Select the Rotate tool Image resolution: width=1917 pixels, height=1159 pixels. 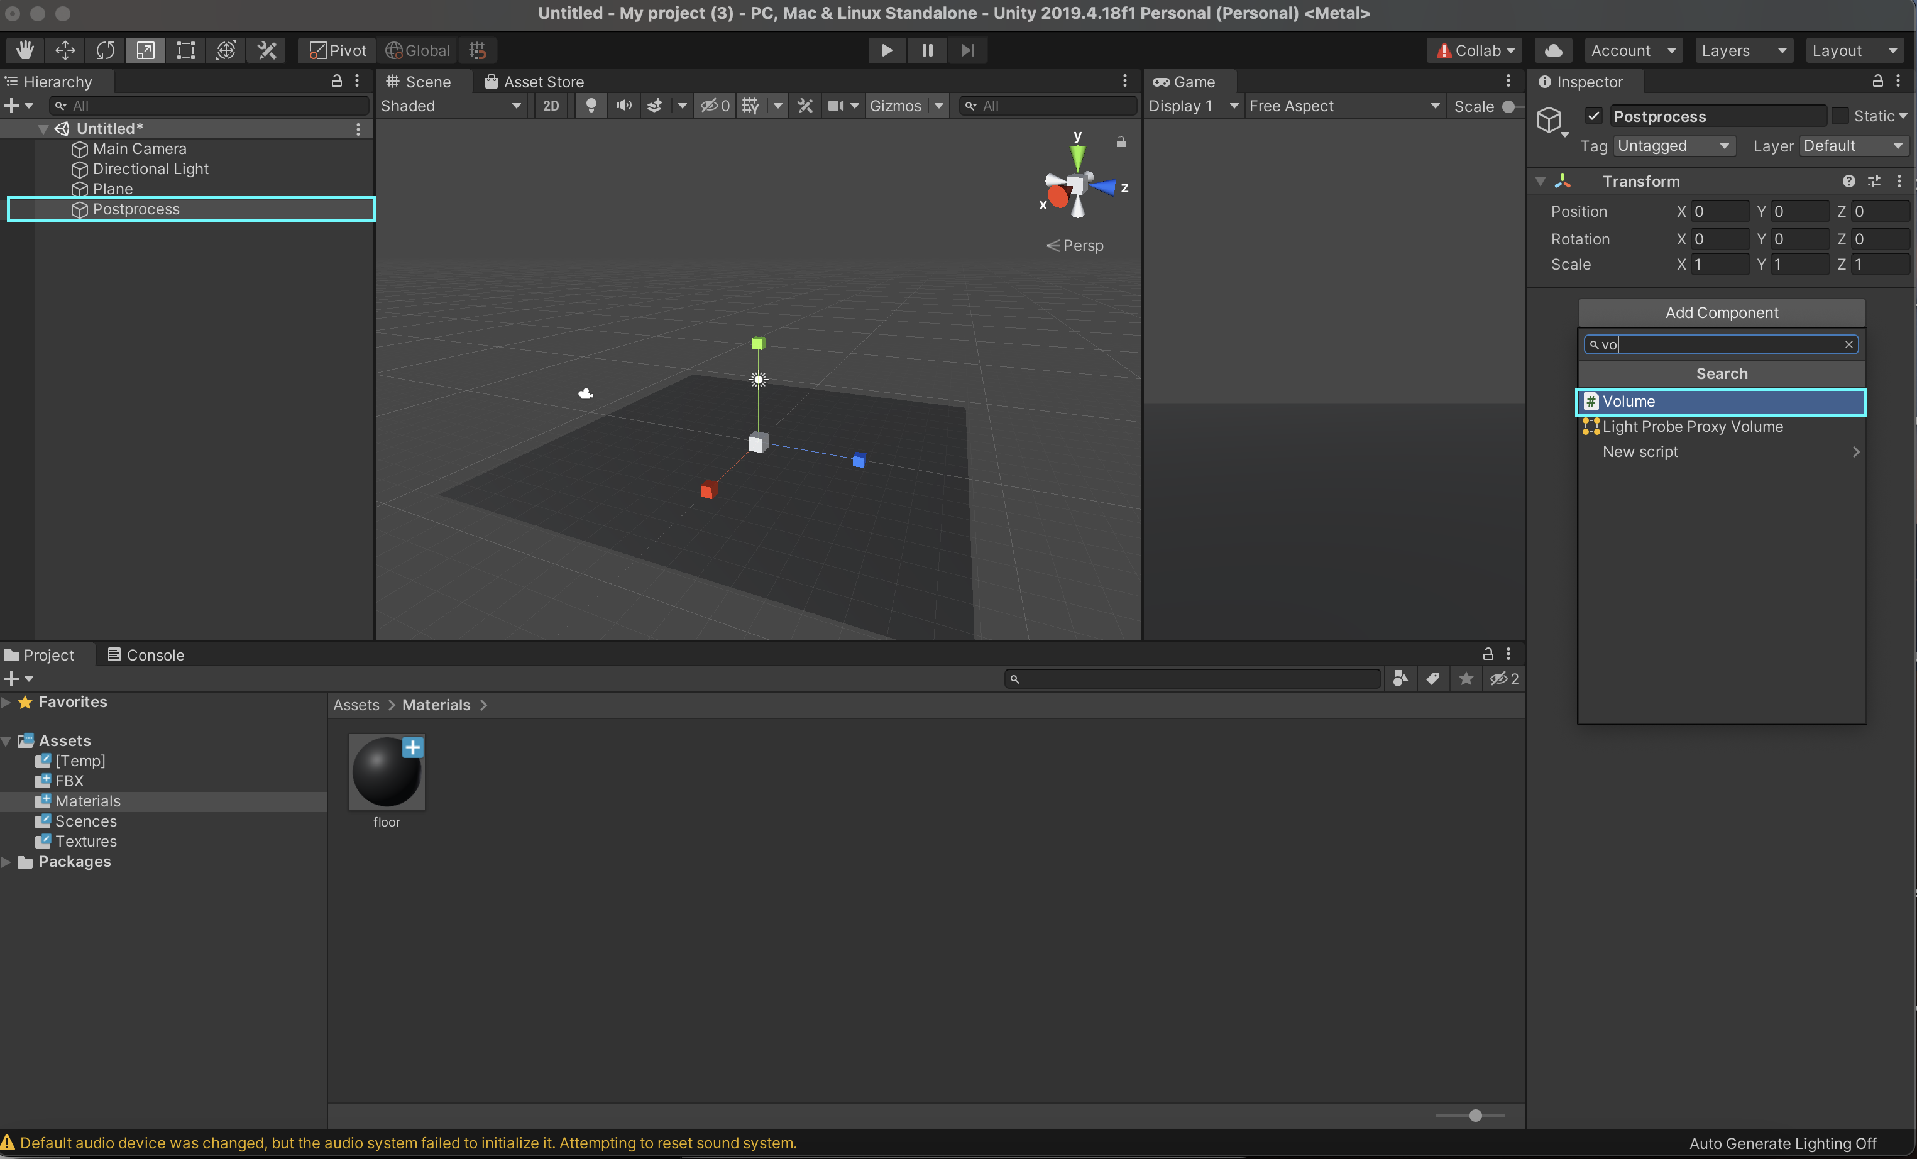[105, 50]
